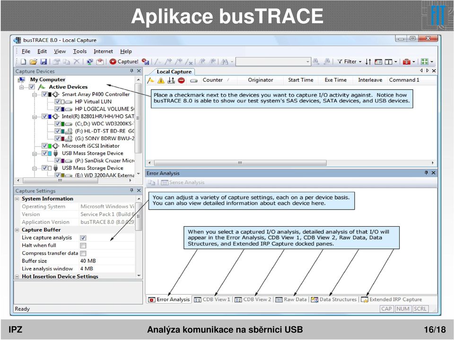Screen dimensions: 454x340
Task: Collapse Smart Array P400 Controller node
Action: click(x=35, y=94)
